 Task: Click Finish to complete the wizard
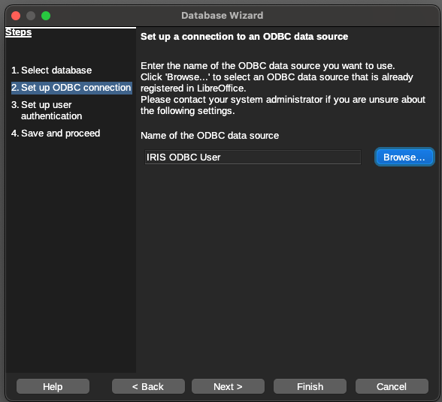click(x=310, y=386)
